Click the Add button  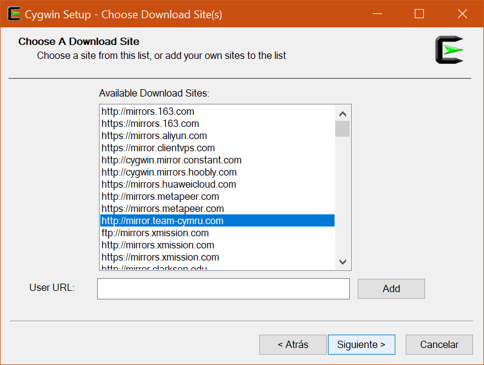pyautogui.click(x=392, y=288)
